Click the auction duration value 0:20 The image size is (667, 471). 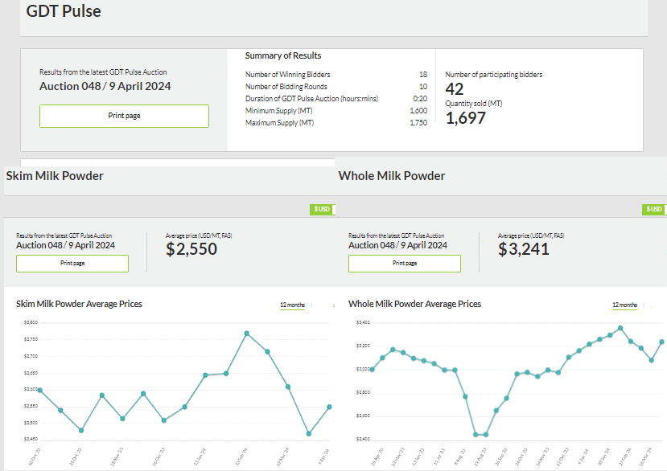pos(420,99)
